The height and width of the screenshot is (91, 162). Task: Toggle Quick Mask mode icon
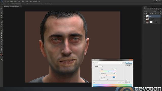[2, 57]
